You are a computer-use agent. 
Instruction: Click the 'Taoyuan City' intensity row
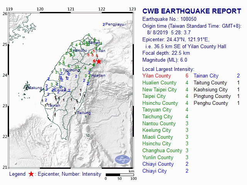pyautogui.click(x=165, y=109)
